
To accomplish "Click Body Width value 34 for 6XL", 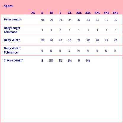I will (x=116, y=40).
